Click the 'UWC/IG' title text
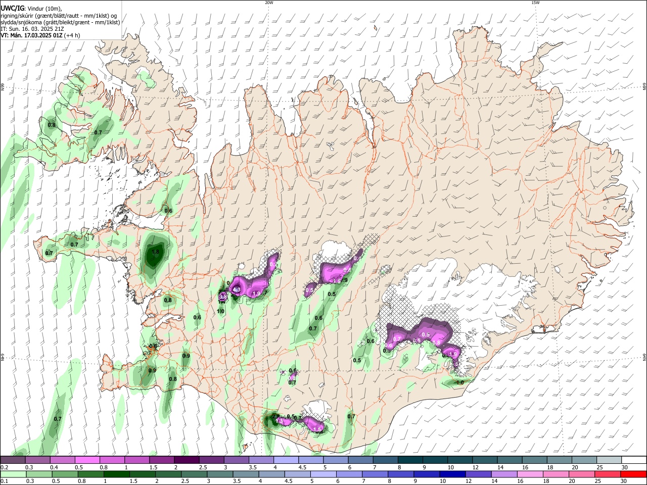Image resolution: width=647 pixels, height=485 pixels. pyautogui.click(x=13, y=8)
